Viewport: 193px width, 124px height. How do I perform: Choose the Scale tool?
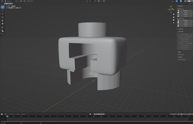click(2, 20)
